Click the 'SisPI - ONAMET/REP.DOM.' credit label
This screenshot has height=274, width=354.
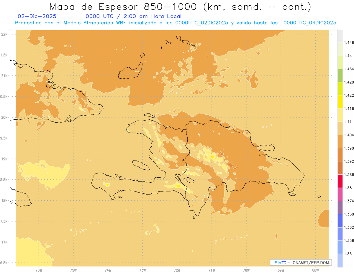tap(301, 262)
